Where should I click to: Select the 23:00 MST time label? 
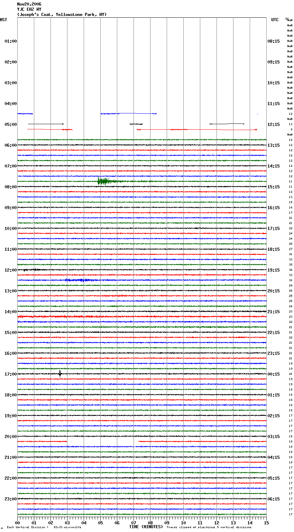click(x=11, y=499)
